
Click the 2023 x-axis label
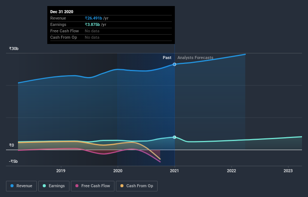[288, 171]
